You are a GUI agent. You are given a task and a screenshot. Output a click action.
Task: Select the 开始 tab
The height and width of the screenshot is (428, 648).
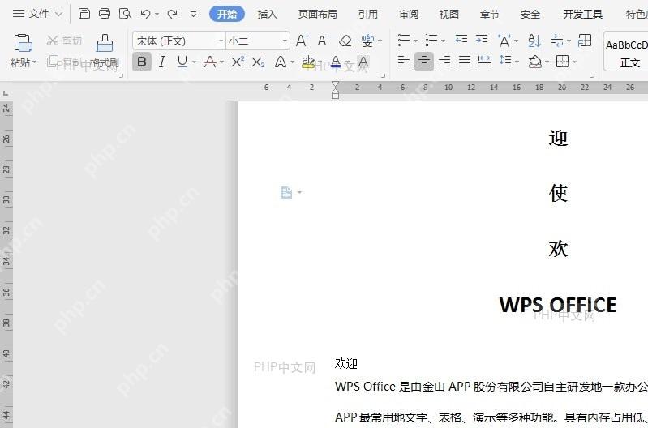point(227,14)
